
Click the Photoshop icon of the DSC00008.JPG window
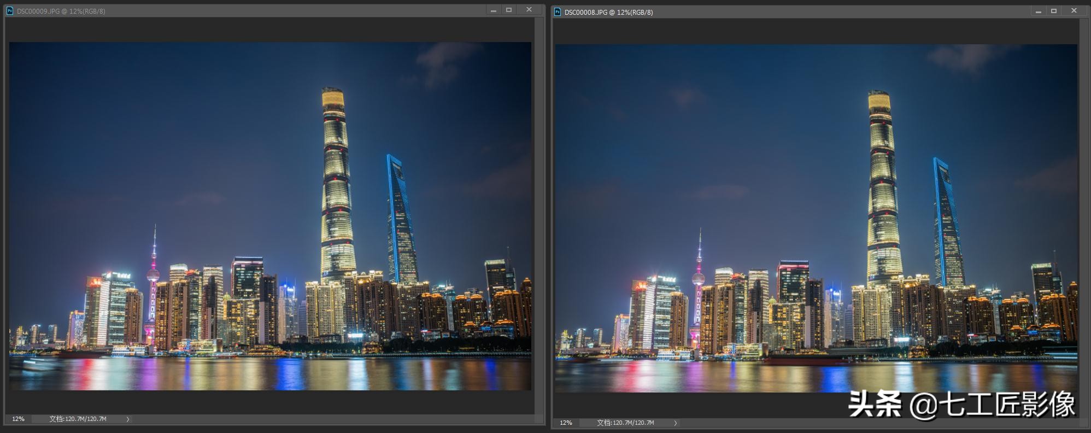pyautogui.click(x=558, y=12)
